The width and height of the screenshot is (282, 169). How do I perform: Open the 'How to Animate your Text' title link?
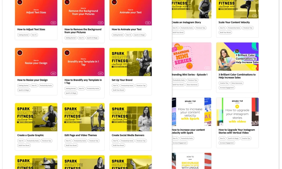[x=127, y=29]
